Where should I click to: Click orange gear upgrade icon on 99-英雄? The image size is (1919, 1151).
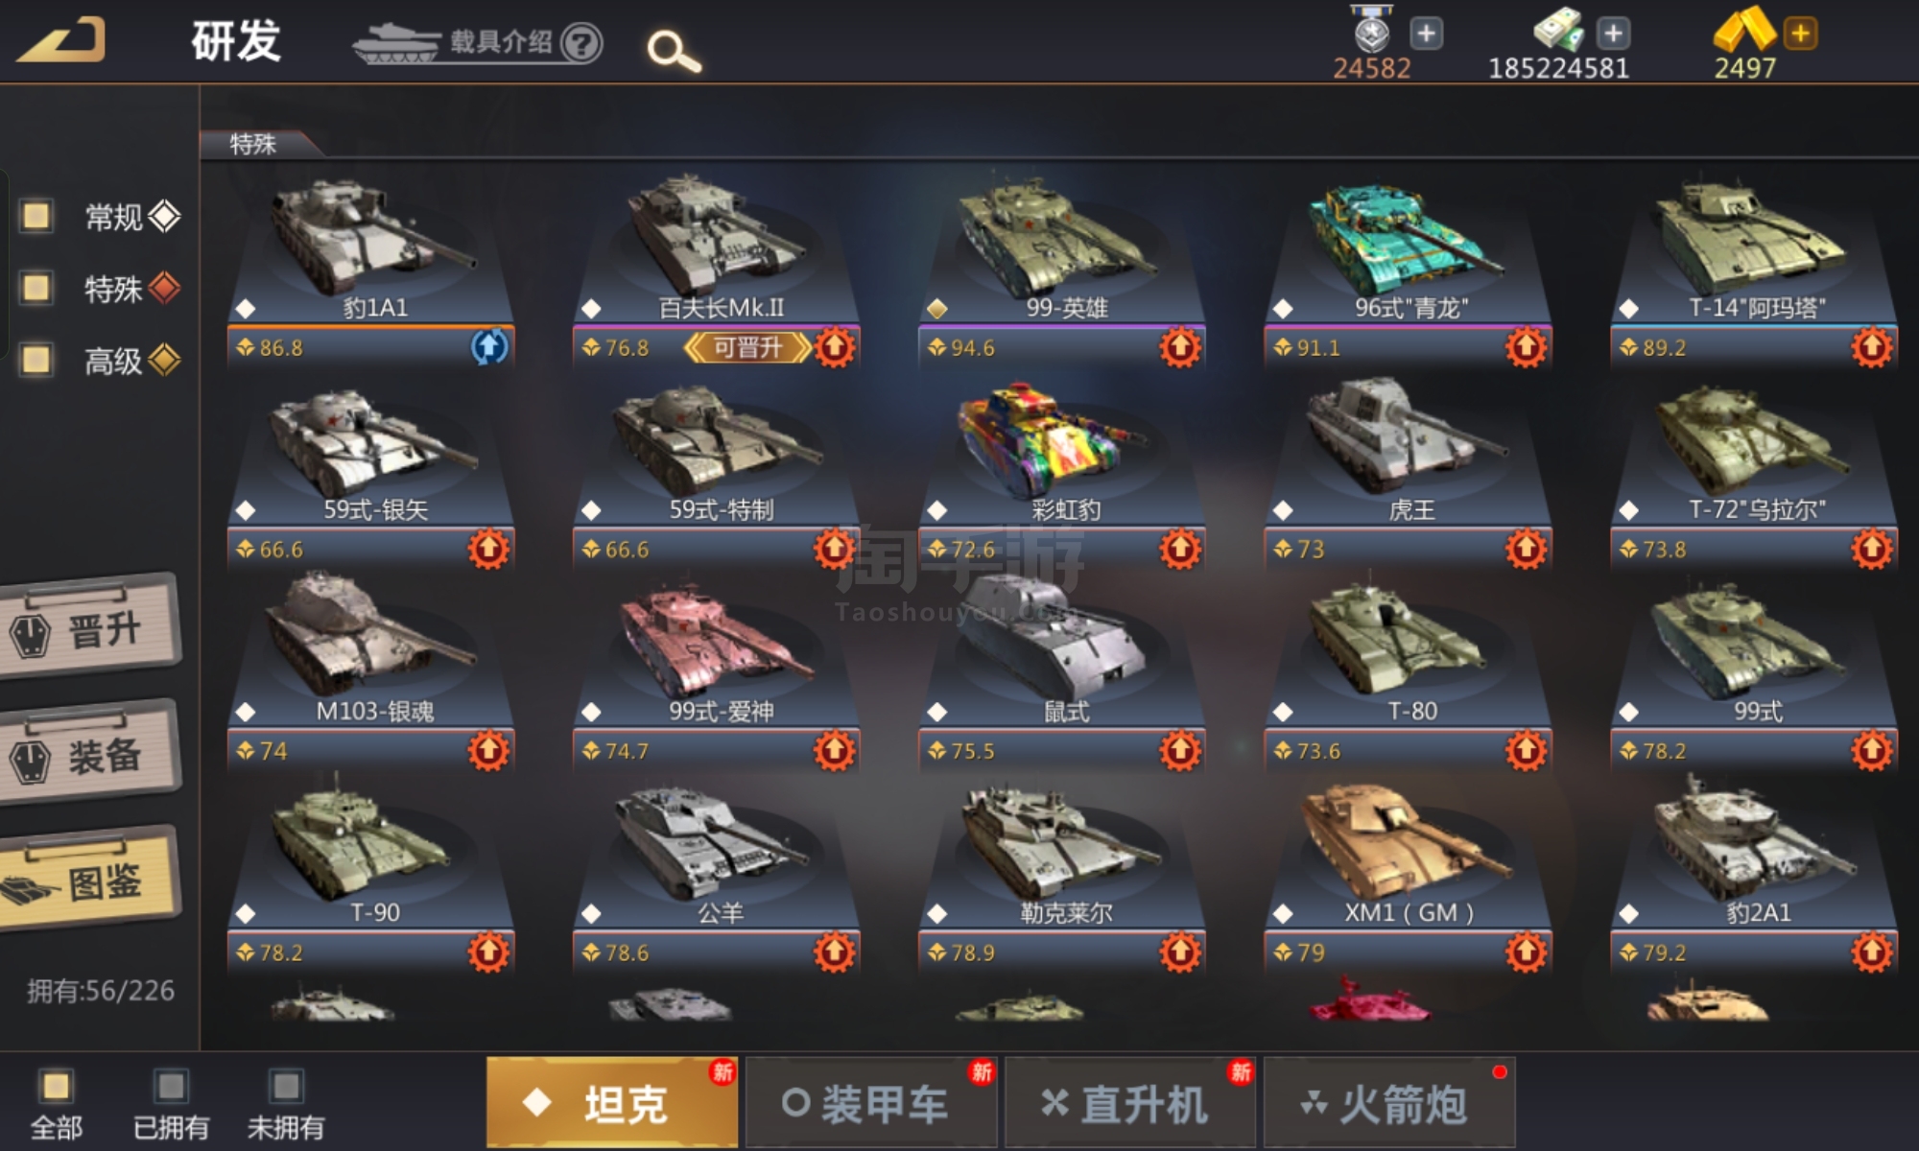tap(1180, 346)
